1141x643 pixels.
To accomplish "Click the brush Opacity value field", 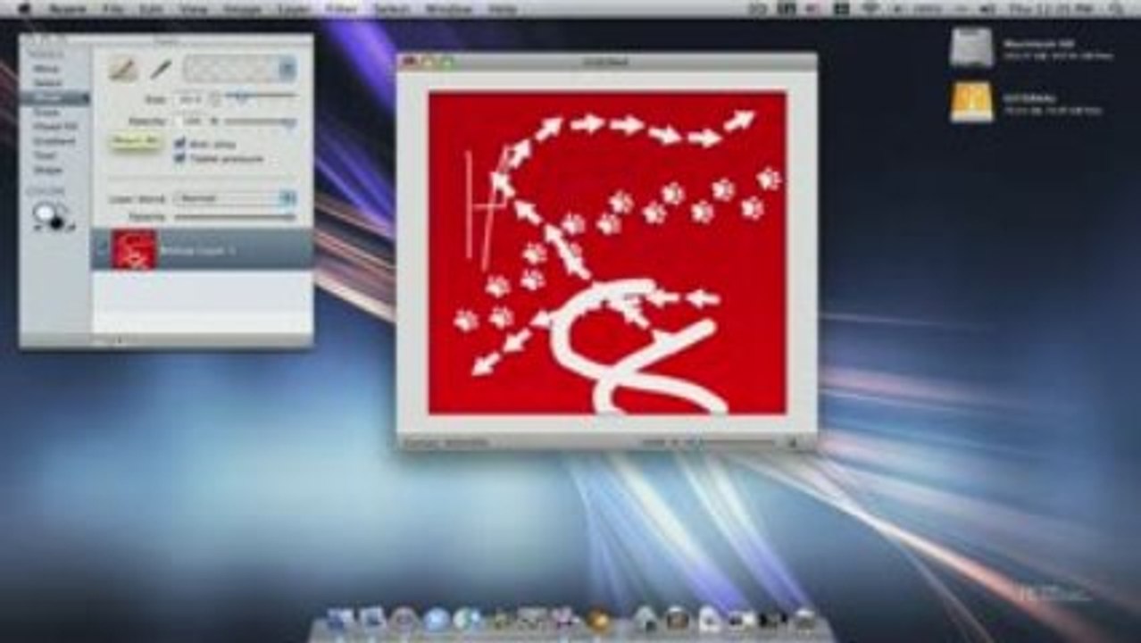I will pos(190,121).
